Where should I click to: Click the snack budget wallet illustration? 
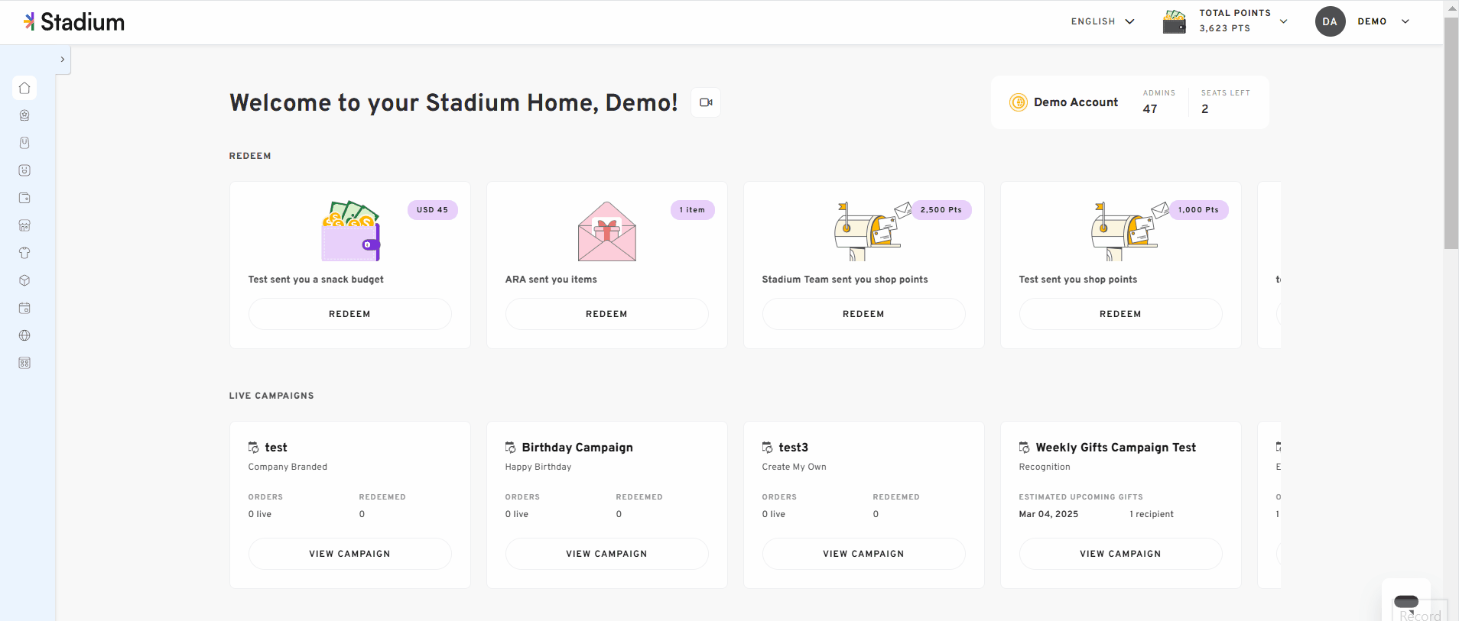pos(350,231)
